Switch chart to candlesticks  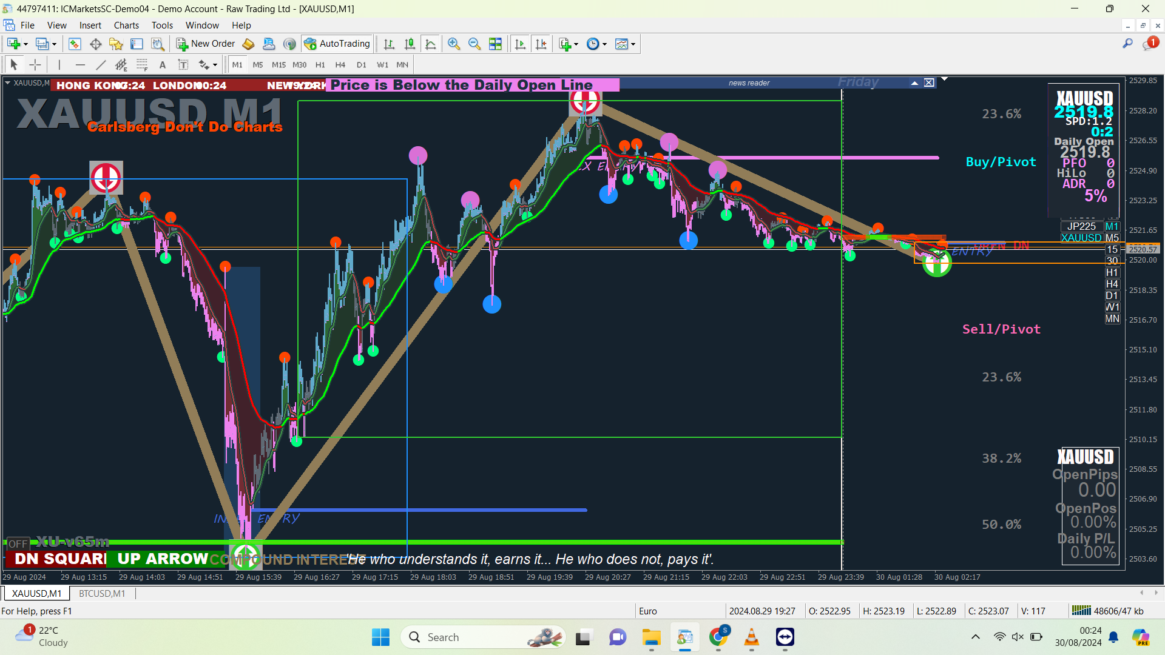[x=410, y=44]
